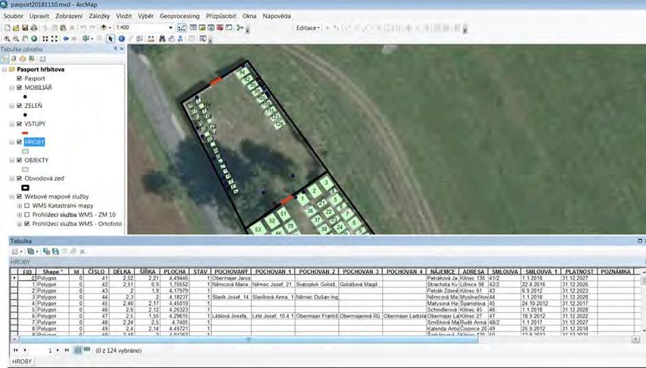This screenshot has height=368, width=646.
Task: Open a map document folder icon
Action: point(16,27)
